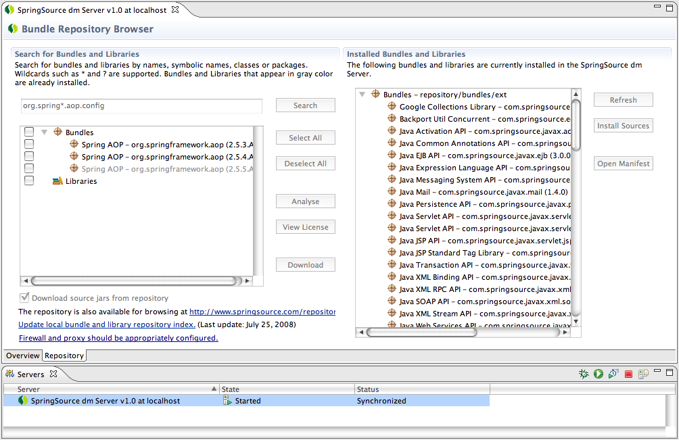The image size is (679, 440).
Task: Click the search results horizontal scrollbar
Action: tap(137, 280)
